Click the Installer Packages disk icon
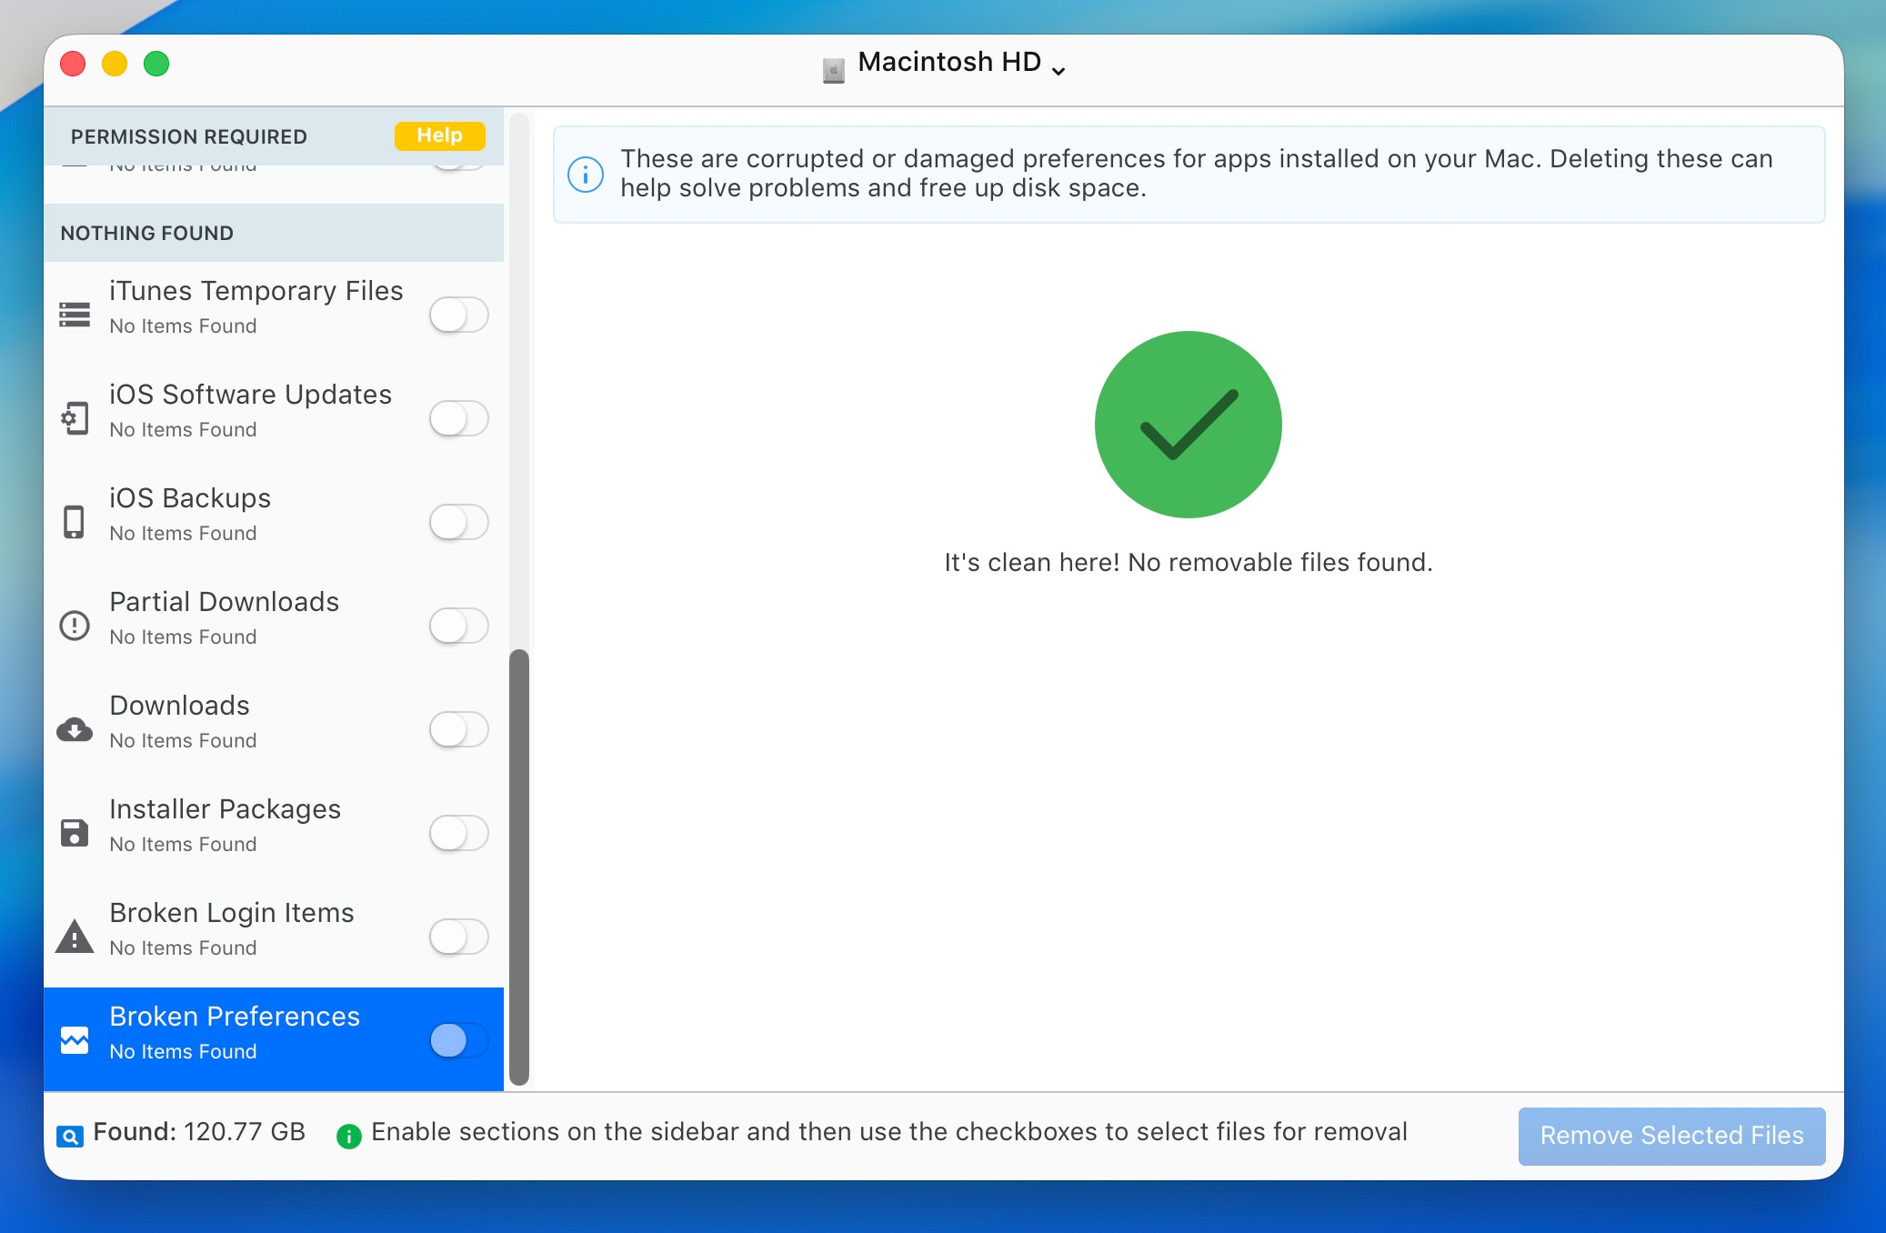The height and width of the screenshot is (1233, 1886). click(x=75, y=833)
